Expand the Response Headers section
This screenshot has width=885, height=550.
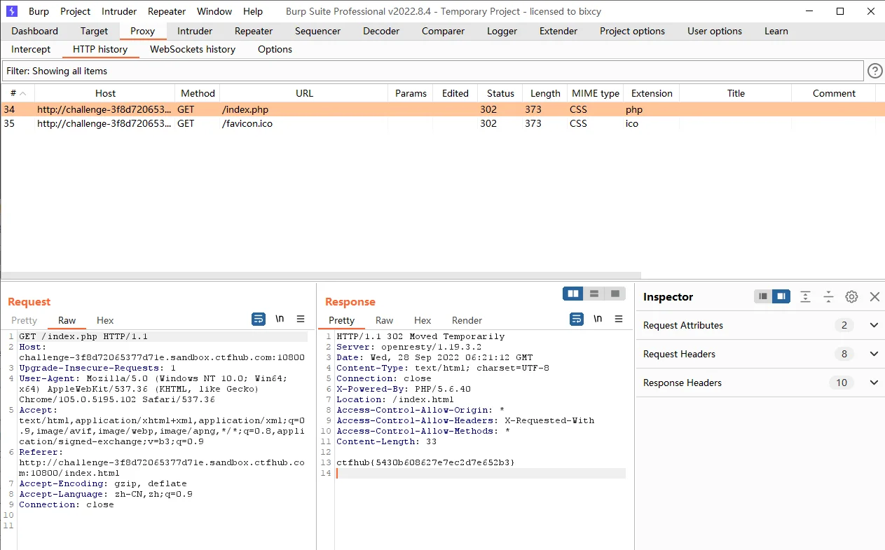pos(874,383)
